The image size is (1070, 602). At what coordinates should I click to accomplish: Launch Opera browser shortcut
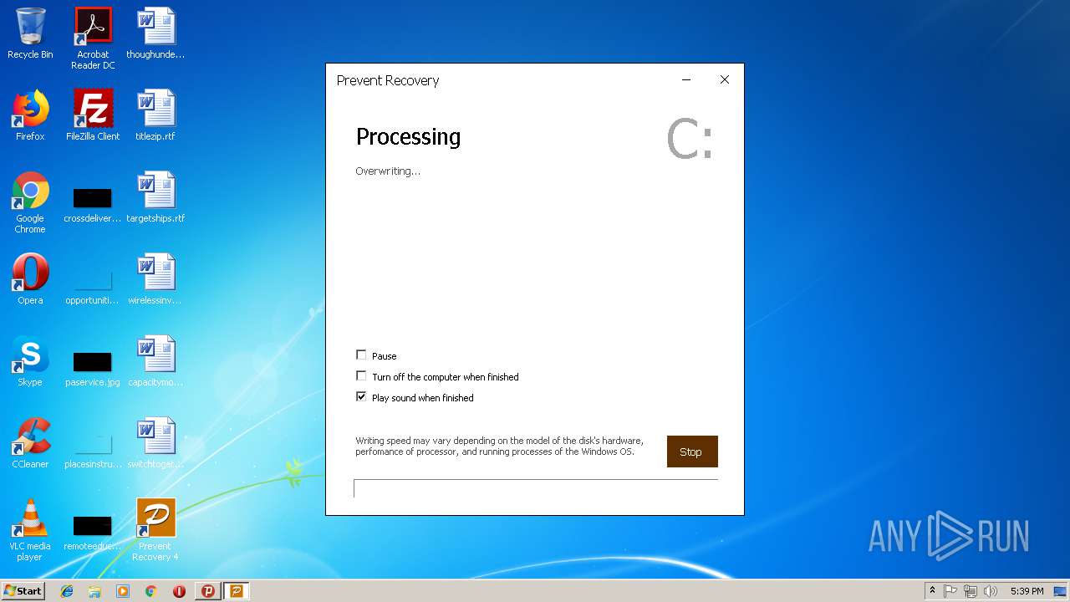30,279
